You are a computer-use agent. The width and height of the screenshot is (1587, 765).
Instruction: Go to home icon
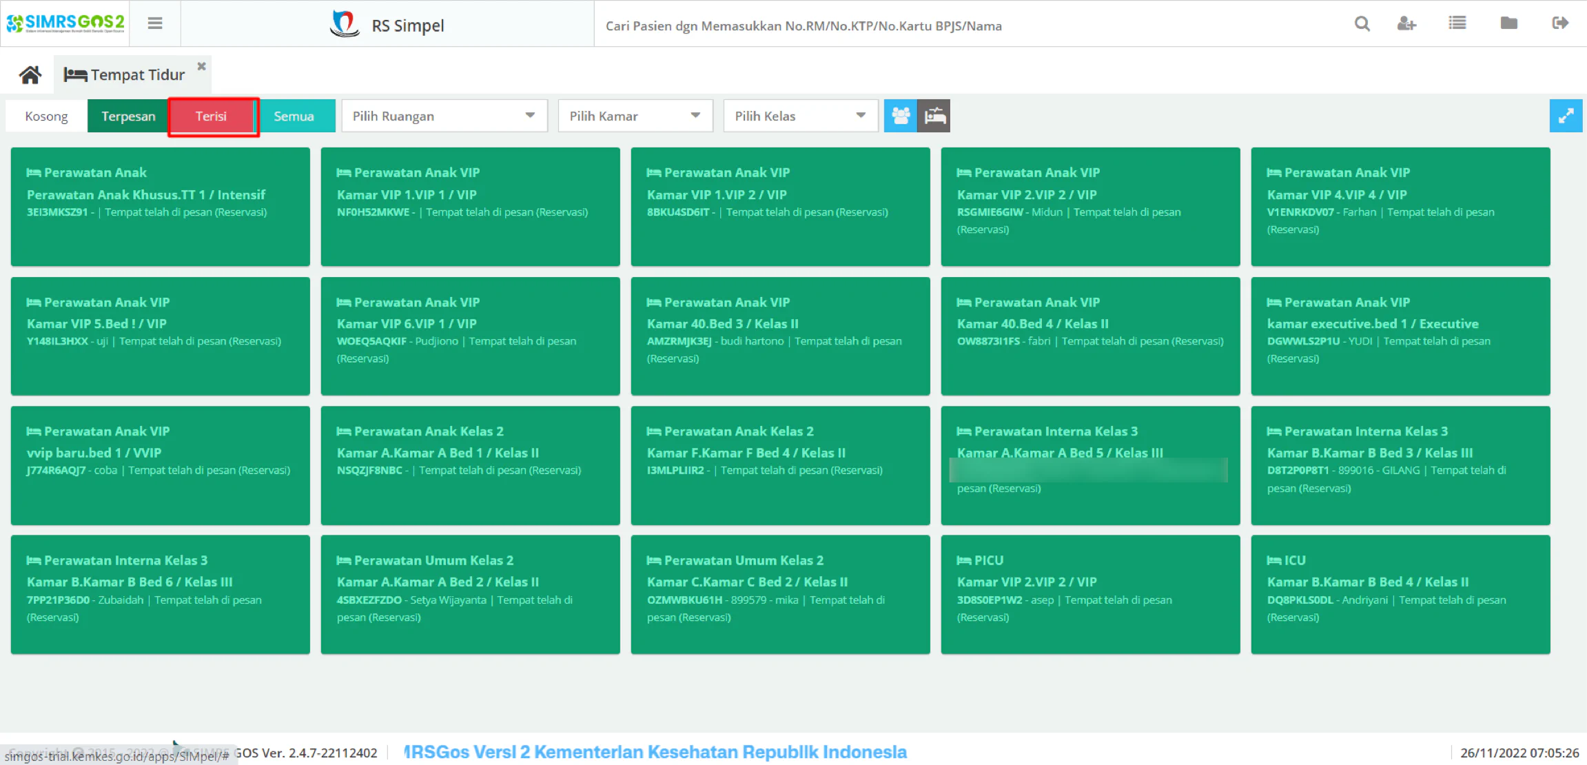pos(30,74)
